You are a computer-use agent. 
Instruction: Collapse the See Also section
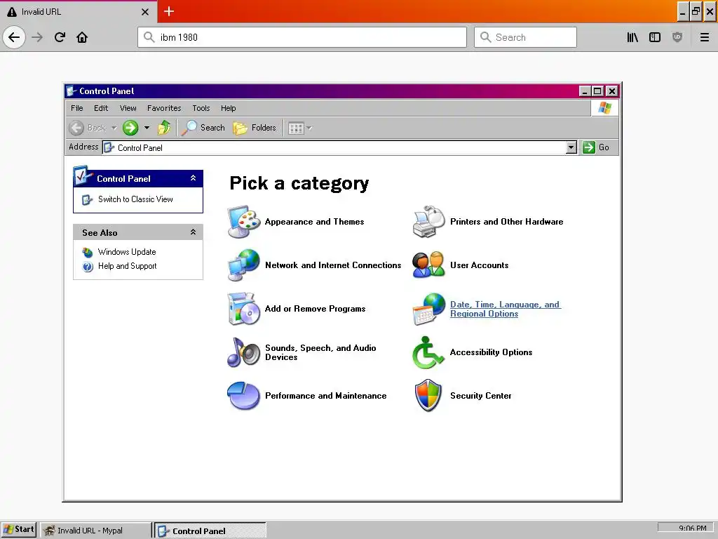194,232
